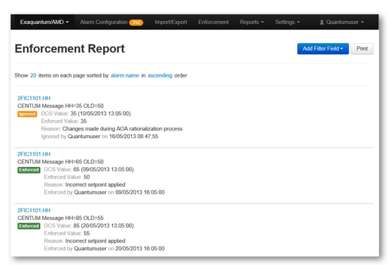Image resolution: width=389 pixels, height=265 pixels.
Task: Open 2FIC1101.HH alarm with HH=65 message
Action: click(34, 154)
